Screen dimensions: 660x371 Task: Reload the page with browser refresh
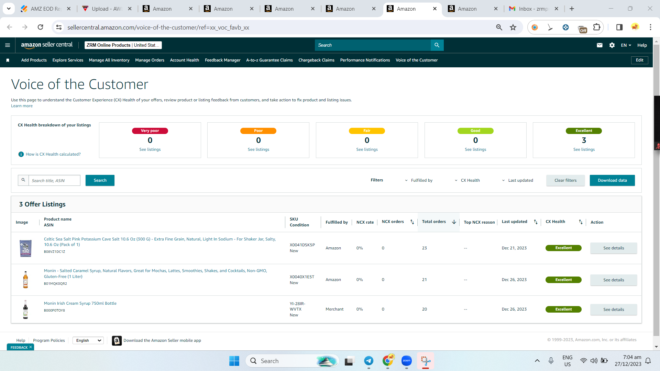(x=40, y=27)
